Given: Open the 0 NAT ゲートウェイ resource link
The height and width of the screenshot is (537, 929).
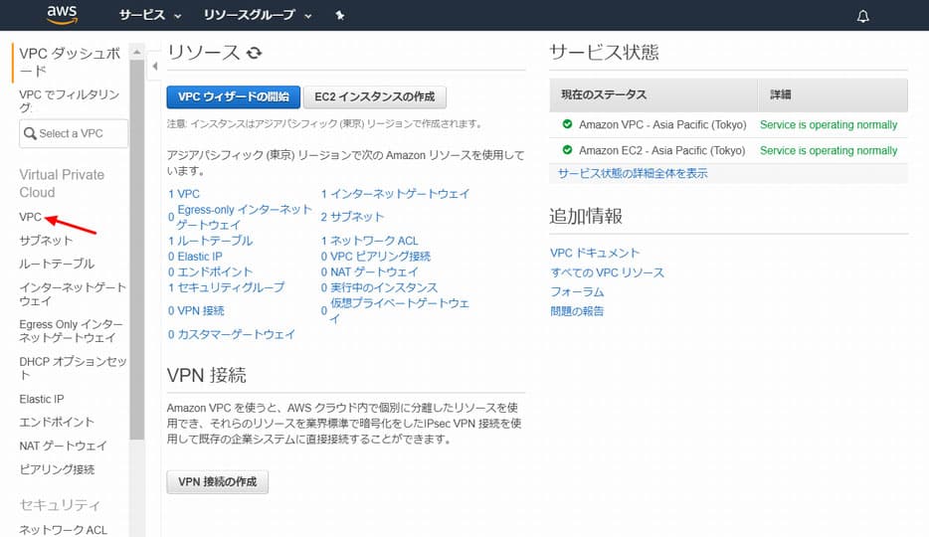Looking at the screenshot, I should [x=370, y=271].
